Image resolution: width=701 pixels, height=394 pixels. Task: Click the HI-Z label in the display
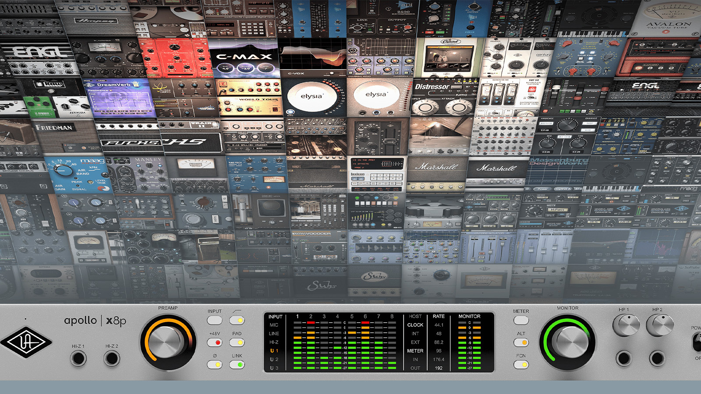click(274, 342)
